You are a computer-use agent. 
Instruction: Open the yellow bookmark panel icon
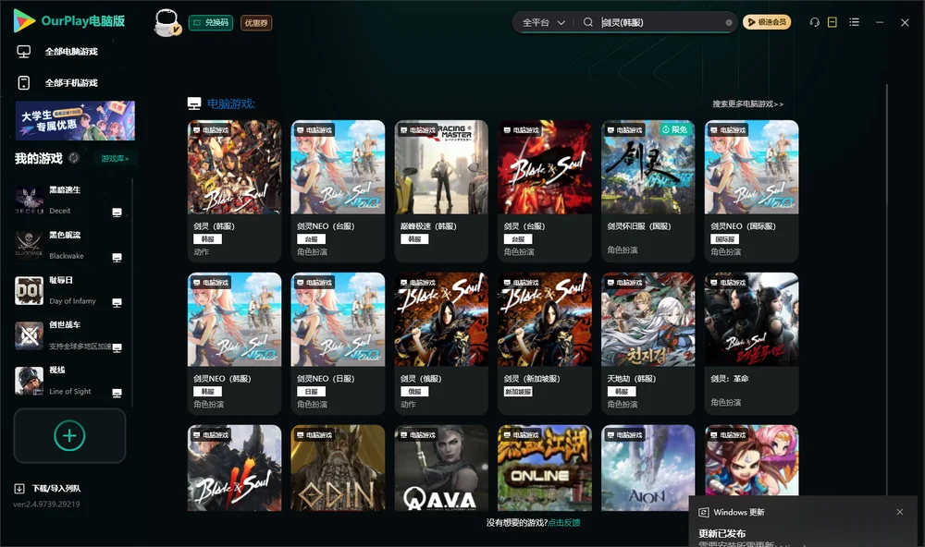(x=832, y=22)
